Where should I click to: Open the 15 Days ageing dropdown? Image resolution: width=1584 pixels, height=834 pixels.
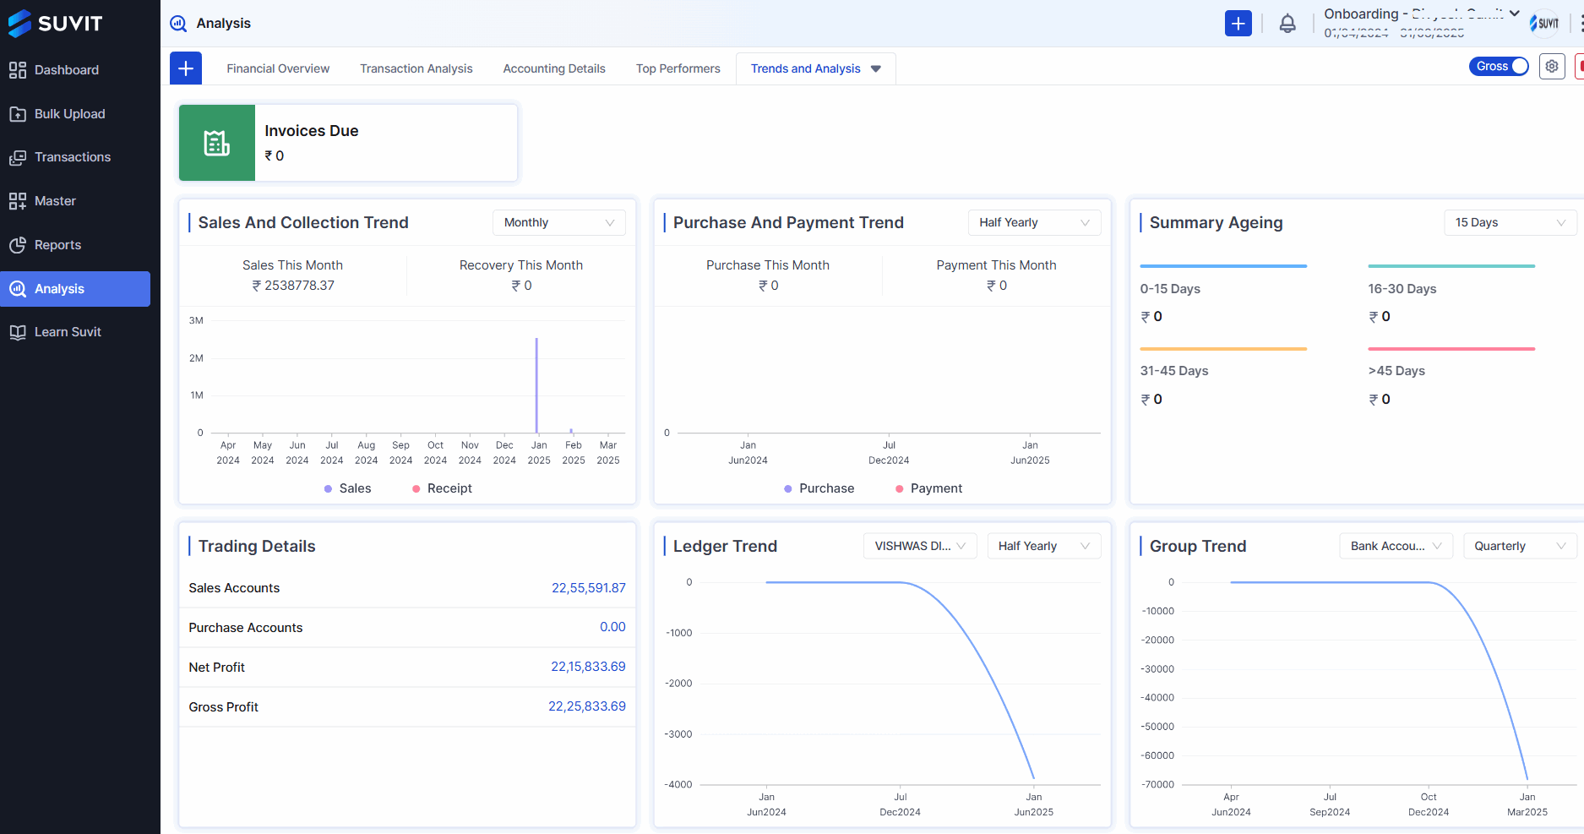tap(1511, 222)
